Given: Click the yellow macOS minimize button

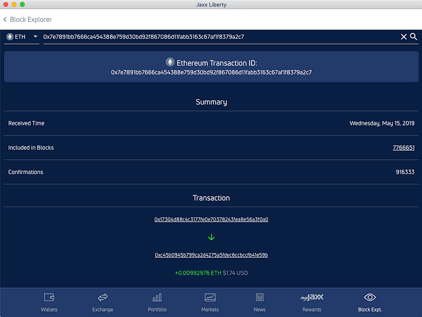Looking at the screenshot, I should click(14, 4).
